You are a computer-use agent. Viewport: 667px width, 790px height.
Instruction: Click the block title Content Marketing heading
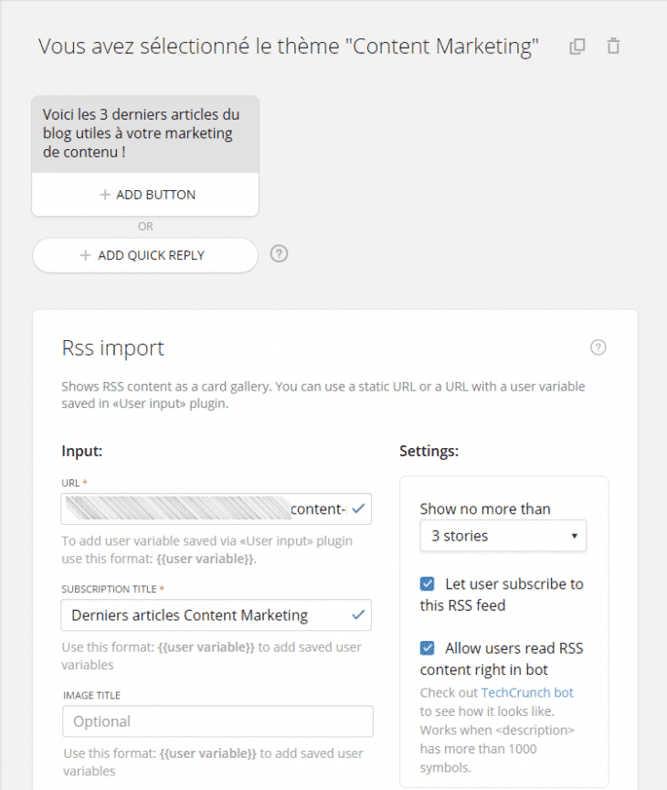(289, 47)
